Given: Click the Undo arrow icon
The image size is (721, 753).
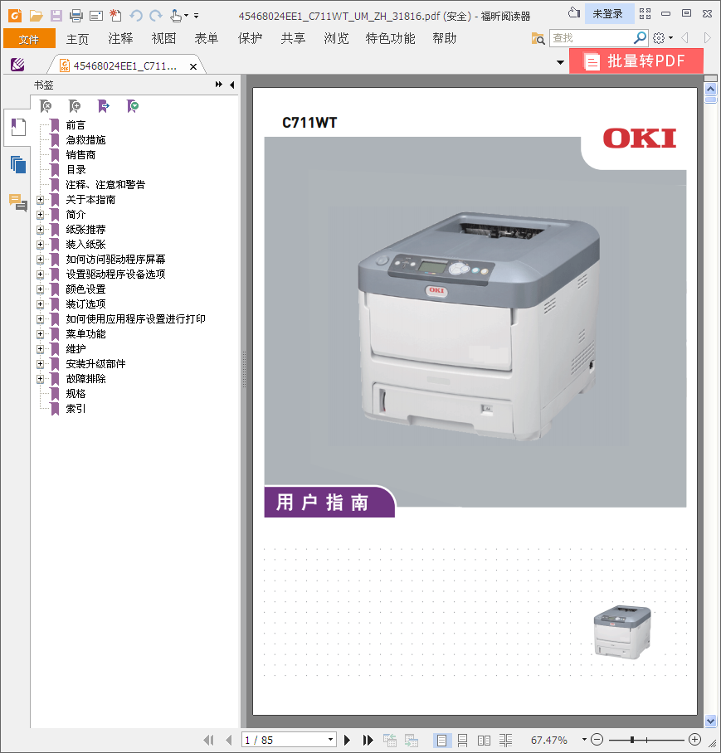Looking at the screenshot, I should [136, 16].
